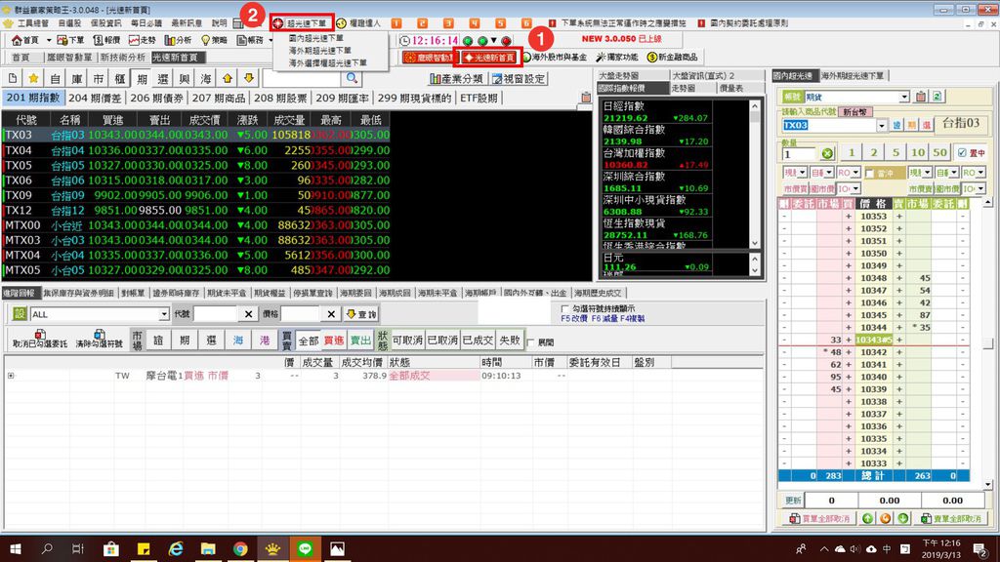Switch to the 204 期價差 tab
Viewport: 1000px width, 562px height.
(95, 99)
